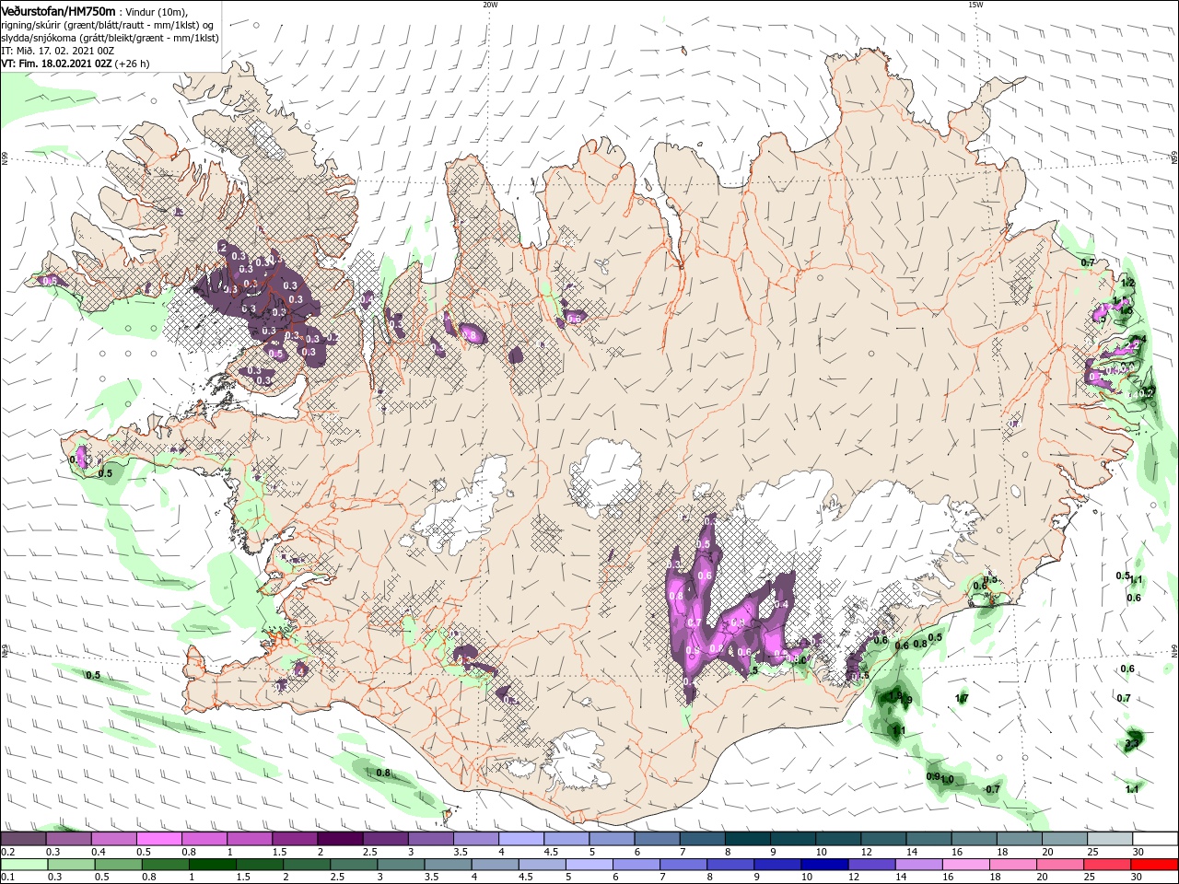This screenshot has height=884, width=1179.
Task: Pick the 4 lavender swatch in the upper scale
Action: coord(521,839)
